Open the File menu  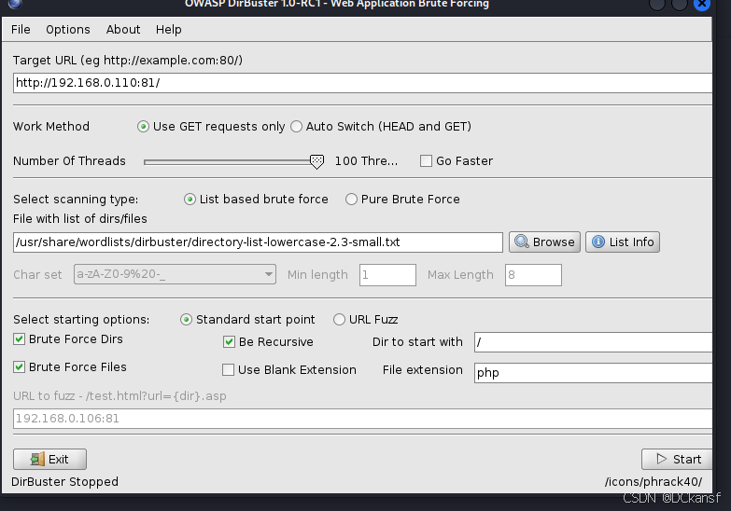pos(21,29)
